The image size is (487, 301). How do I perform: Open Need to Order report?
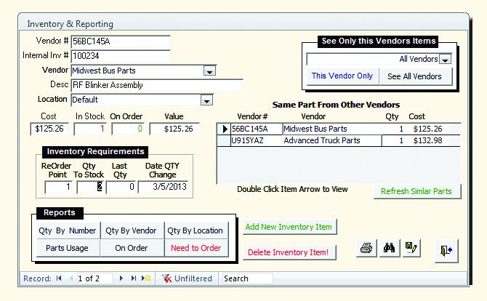tap(196, 248)
